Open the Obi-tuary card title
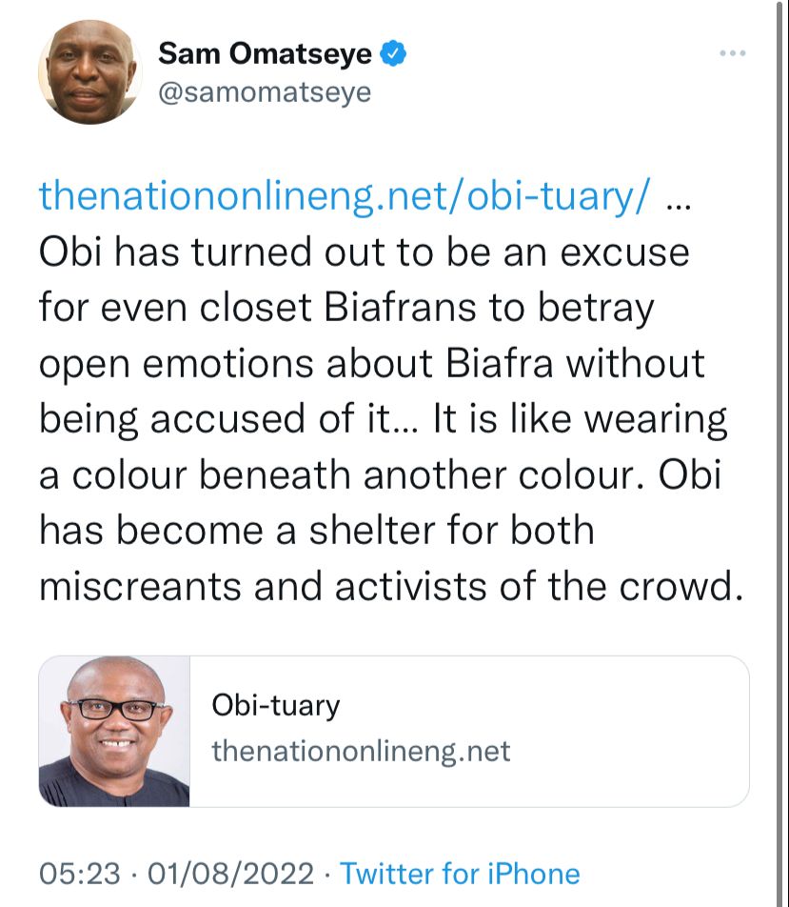This screenshot has height=907, width=789. [276, 706]
